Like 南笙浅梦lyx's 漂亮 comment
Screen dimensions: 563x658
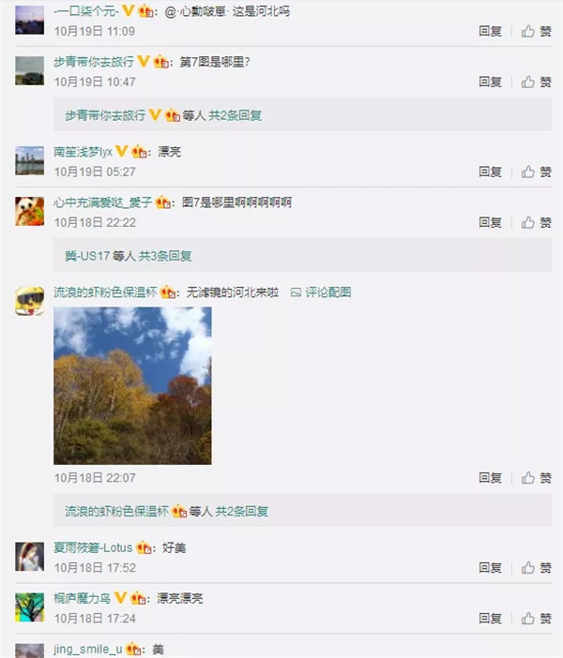(536, 172)
